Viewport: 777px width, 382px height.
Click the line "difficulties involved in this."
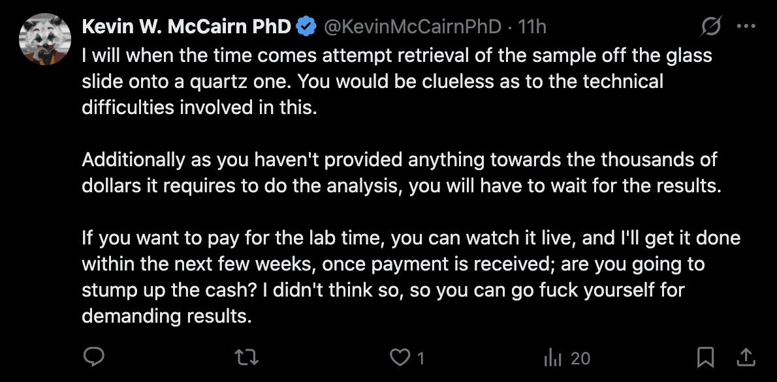(x=199, y=108)
